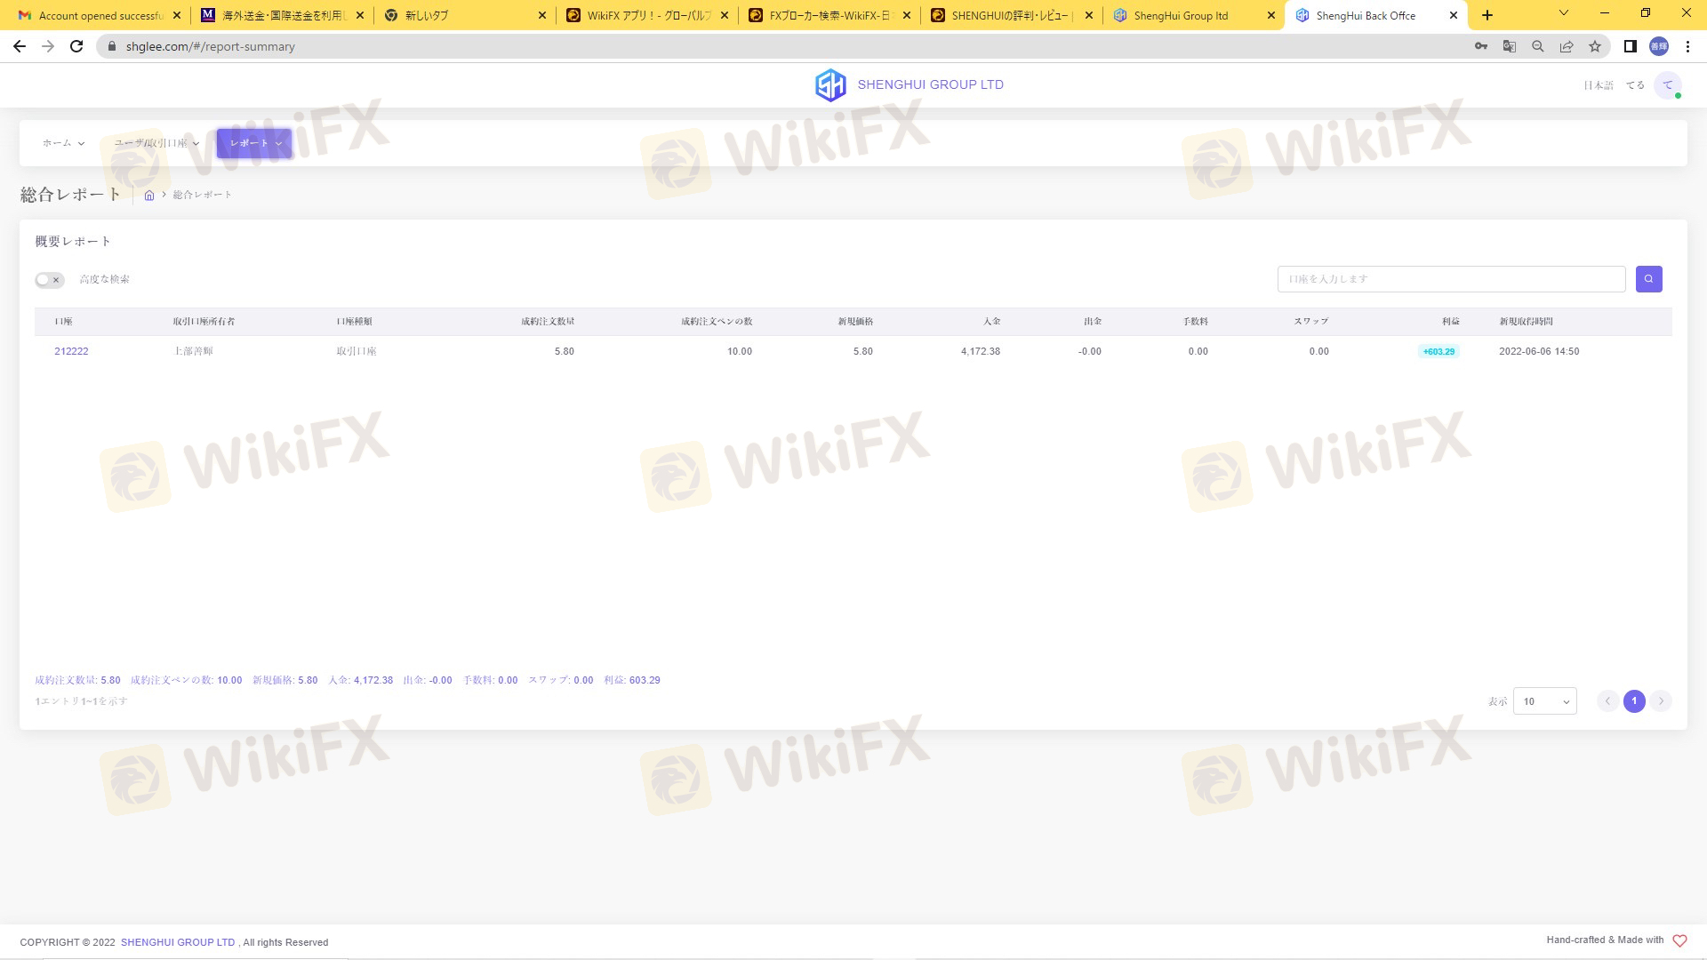The width and height of the screenshot is (1707, 960).
Task: Click the site lock icon in address bar
Action: 112,46
